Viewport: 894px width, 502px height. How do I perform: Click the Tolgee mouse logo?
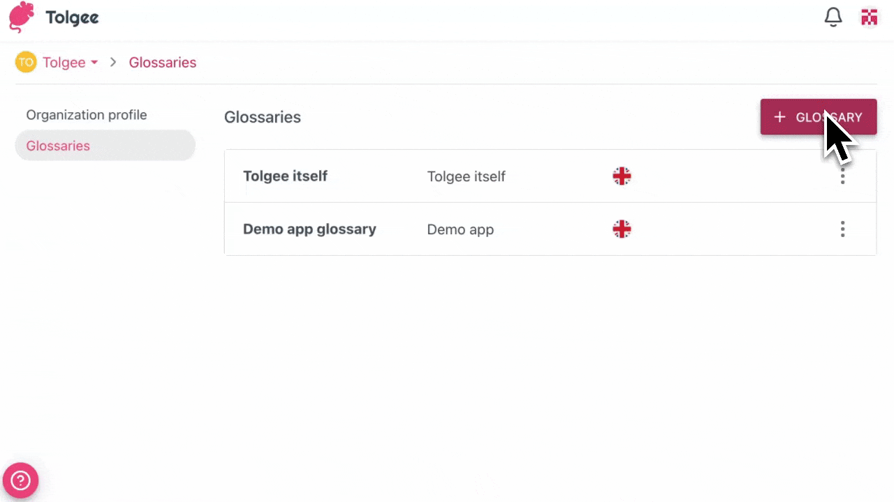click(20, 17)
